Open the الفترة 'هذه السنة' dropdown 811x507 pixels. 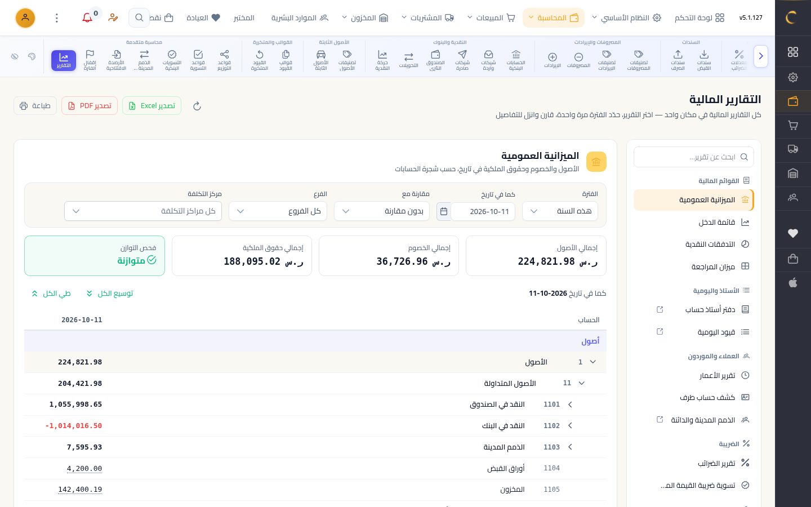tap(560, 211)
